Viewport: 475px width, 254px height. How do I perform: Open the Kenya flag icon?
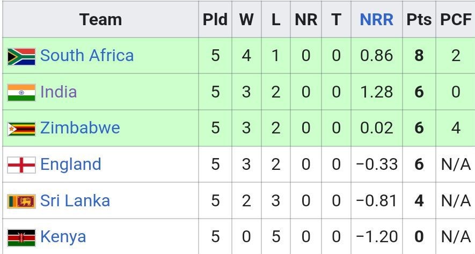pos(21,238)
